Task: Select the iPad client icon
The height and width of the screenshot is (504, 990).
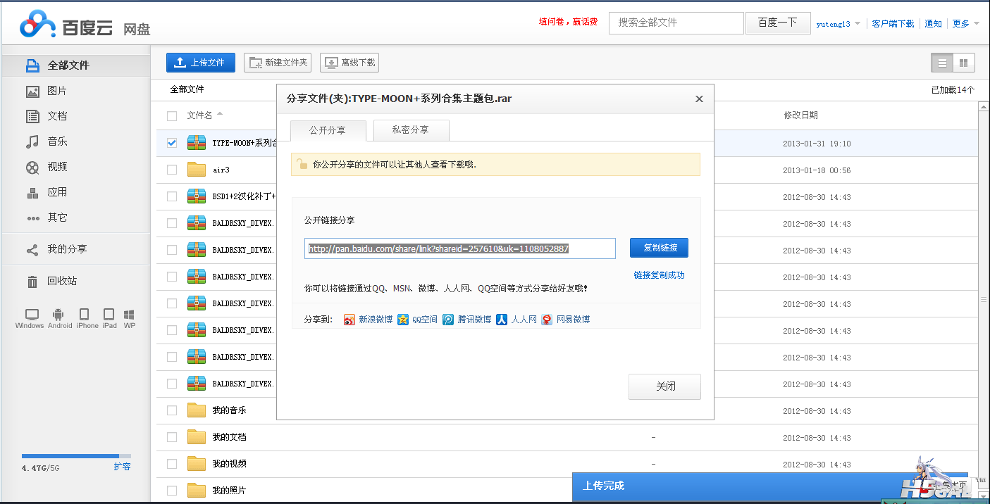Action: tap(109, 315)
